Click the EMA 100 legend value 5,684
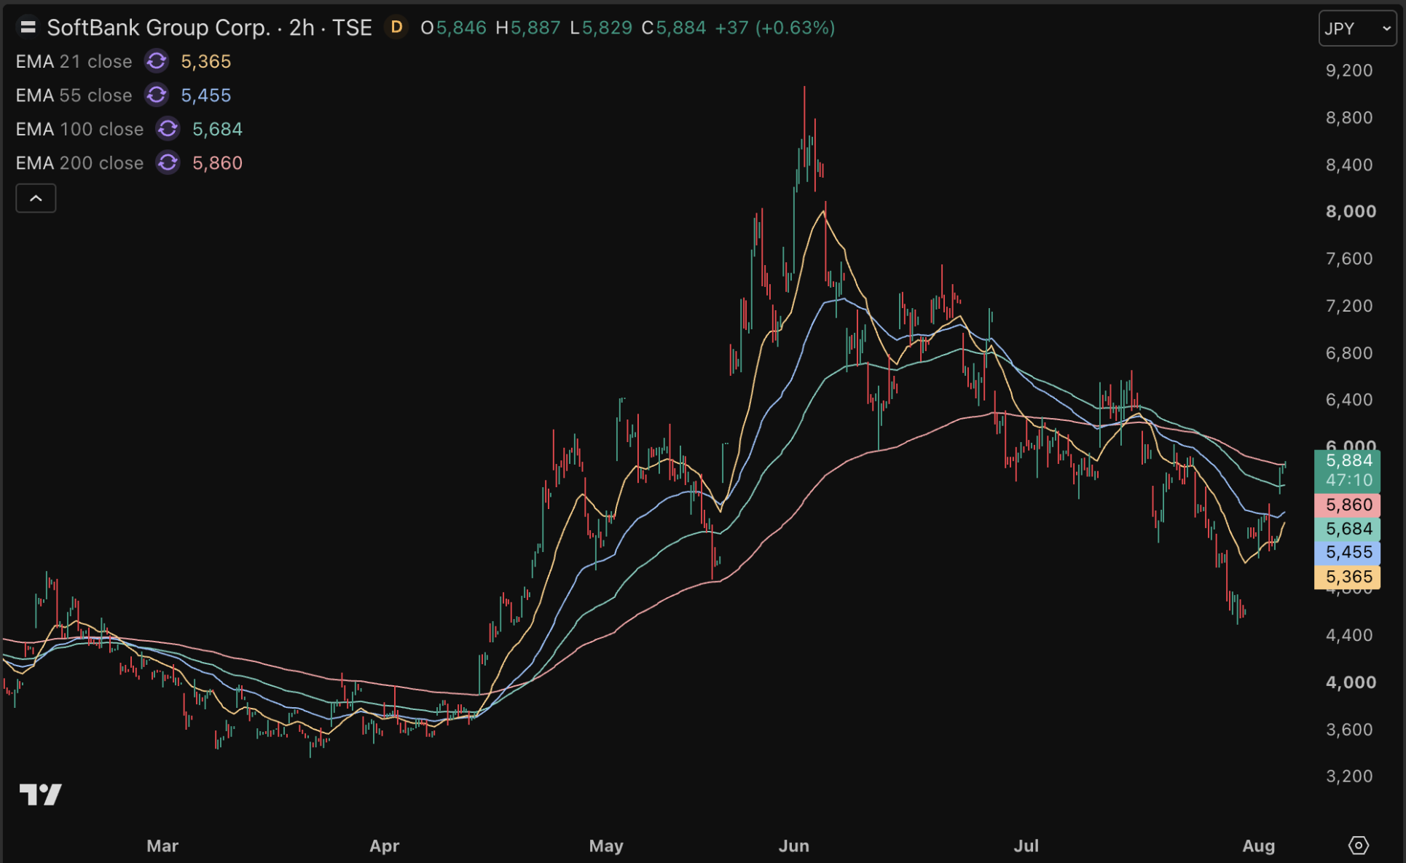 217,129
